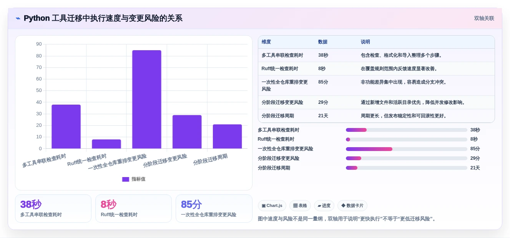Click x-axis label 分阶段迁移周期
This screenshot has height=238, width=510.
[210, 159]
